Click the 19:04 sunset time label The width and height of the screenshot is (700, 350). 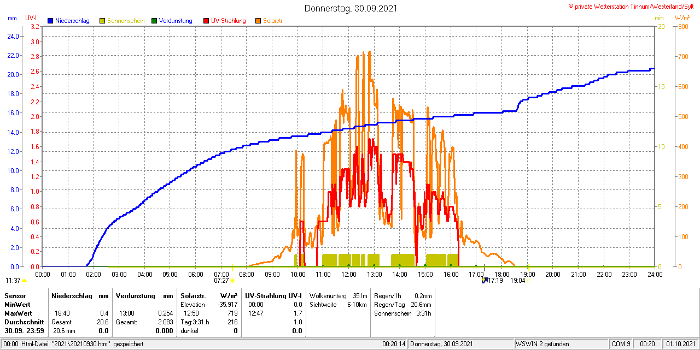pyautogui.click(x=518, y=281)
